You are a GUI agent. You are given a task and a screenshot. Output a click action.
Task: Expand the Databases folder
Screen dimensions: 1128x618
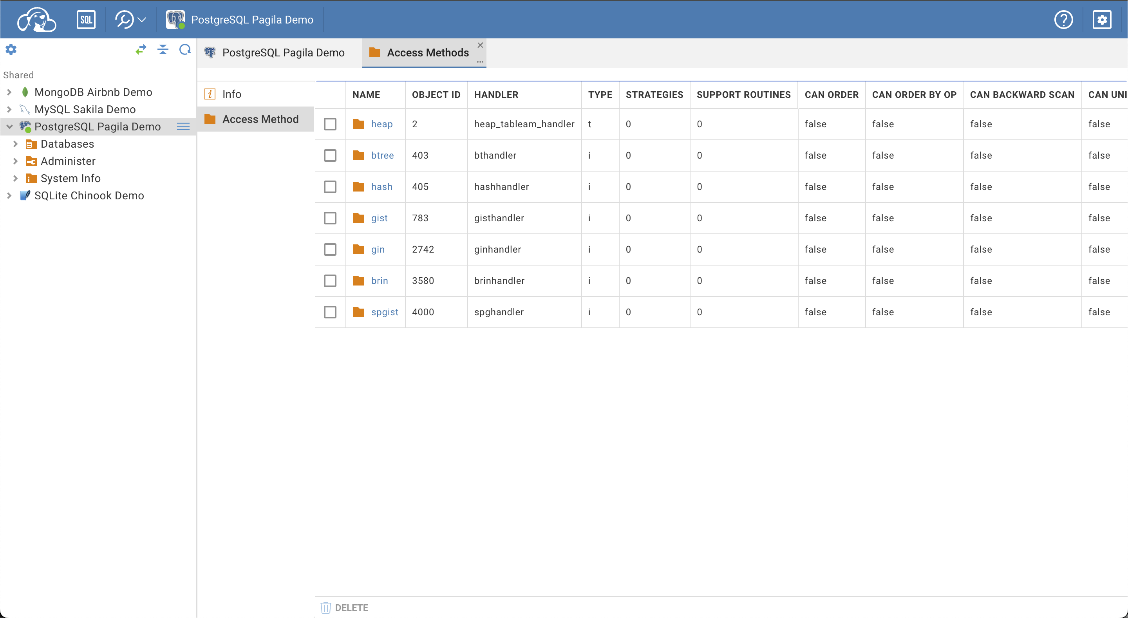point(15,144)
